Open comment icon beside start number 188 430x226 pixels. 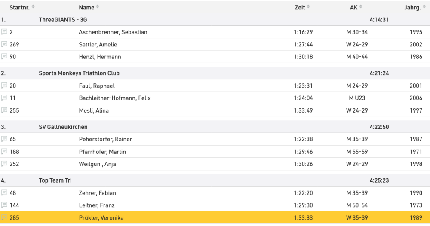tap(4, 152)
